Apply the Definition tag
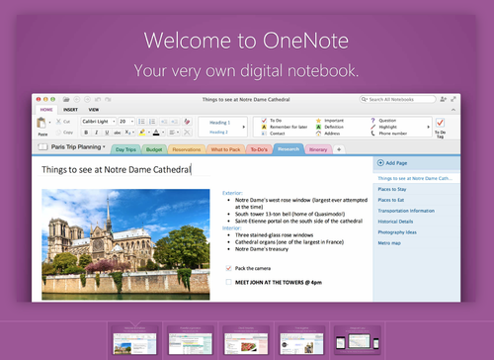Viewport: 494px width, 360px height. [x=330, y=127]
